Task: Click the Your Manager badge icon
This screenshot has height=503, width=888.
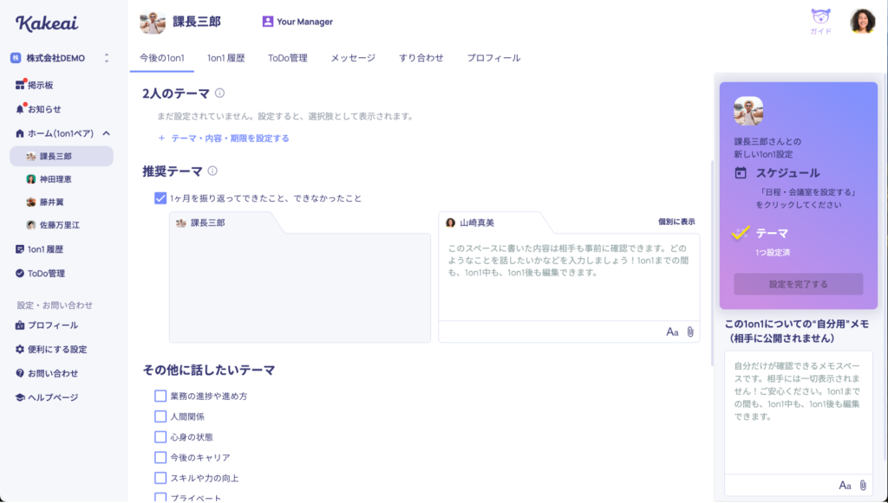Action: point(267,22)
